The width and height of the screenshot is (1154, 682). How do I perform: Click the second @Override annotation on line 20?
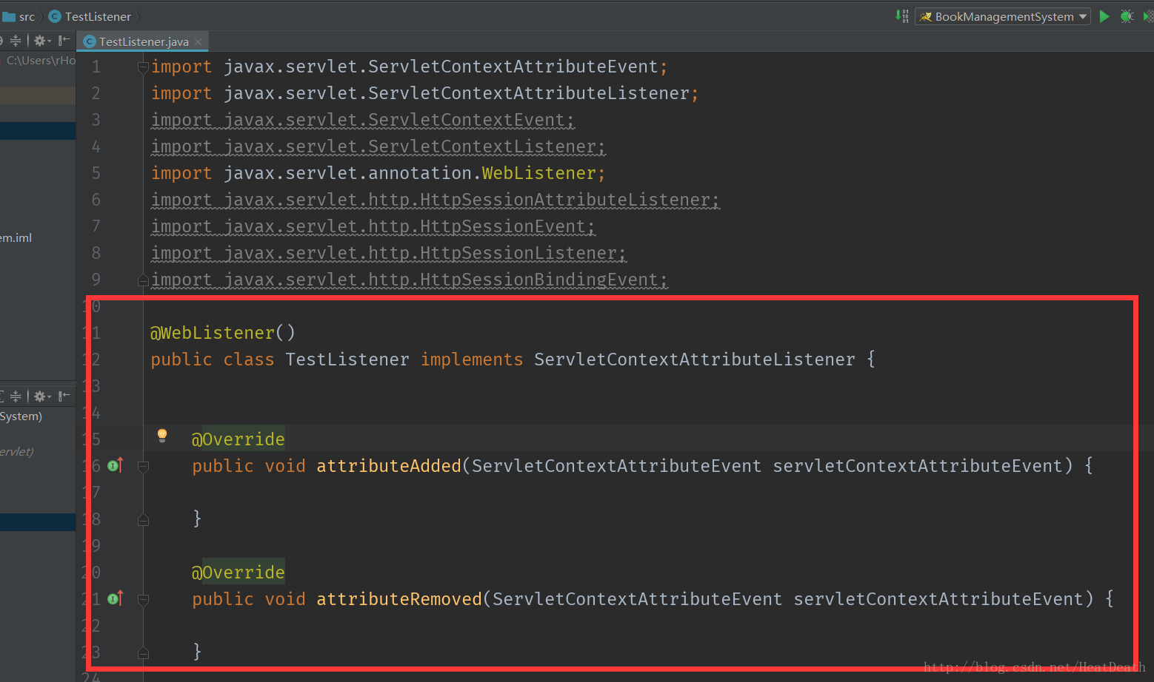click(238, 573)
